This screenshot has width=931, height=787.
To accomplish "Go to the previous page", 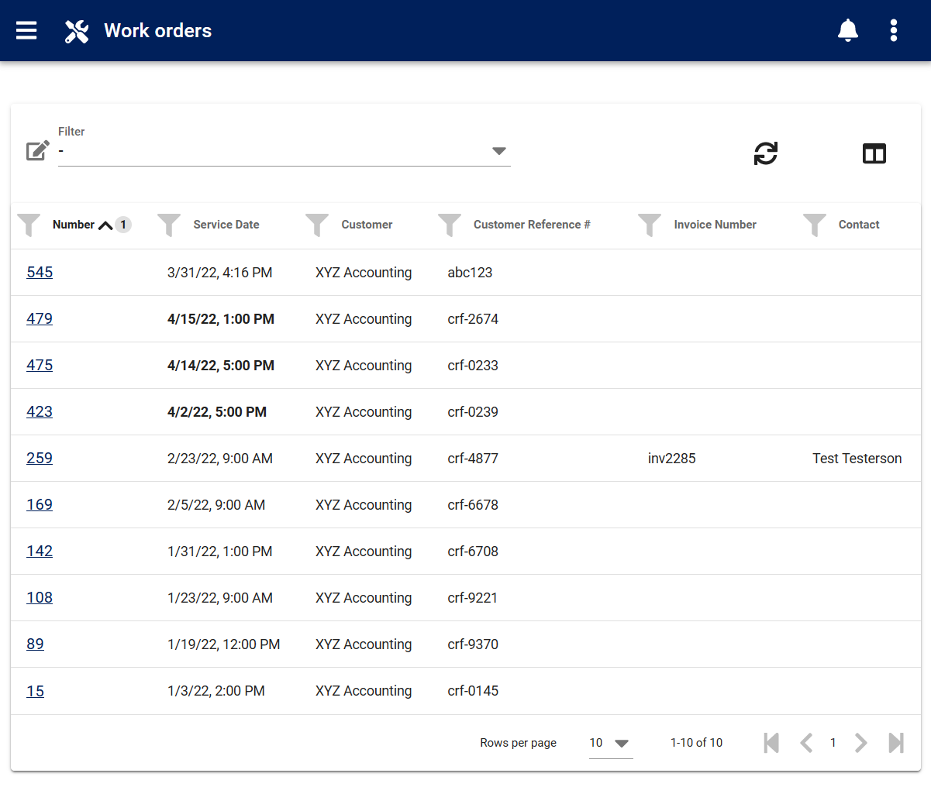I will tap(806, 743).
